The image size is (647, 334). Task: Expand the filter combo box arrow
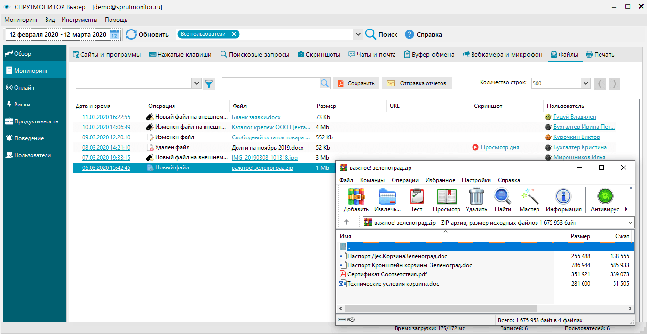(x=197, y=83)
